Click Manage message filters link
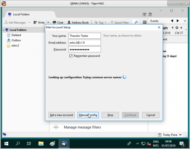Screen dimensions: 190x149 point(82,127)
